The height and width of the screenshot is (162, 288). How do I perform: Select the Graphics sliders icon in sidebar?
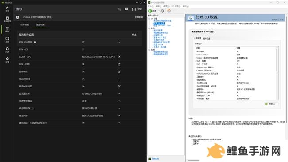click(7, 28)
